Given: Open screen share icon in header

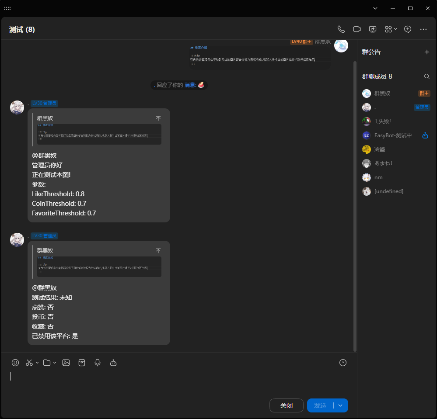Looking at the screenshot, I should [x=373, y=29].
